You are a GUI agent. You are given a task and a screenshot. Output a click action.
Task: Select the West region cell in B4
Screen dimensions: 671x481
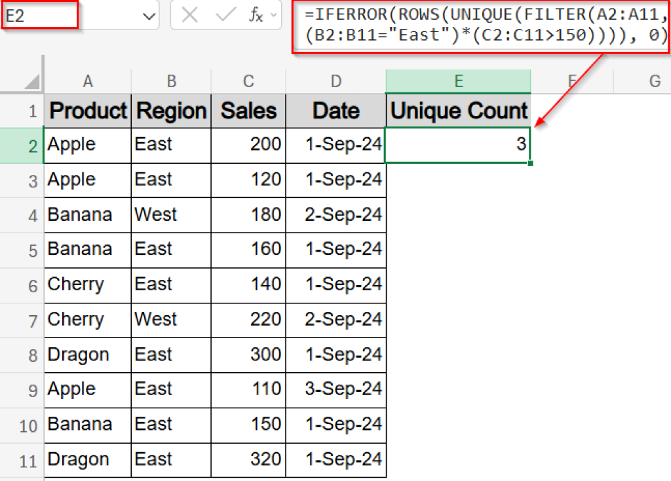(171, 215)
